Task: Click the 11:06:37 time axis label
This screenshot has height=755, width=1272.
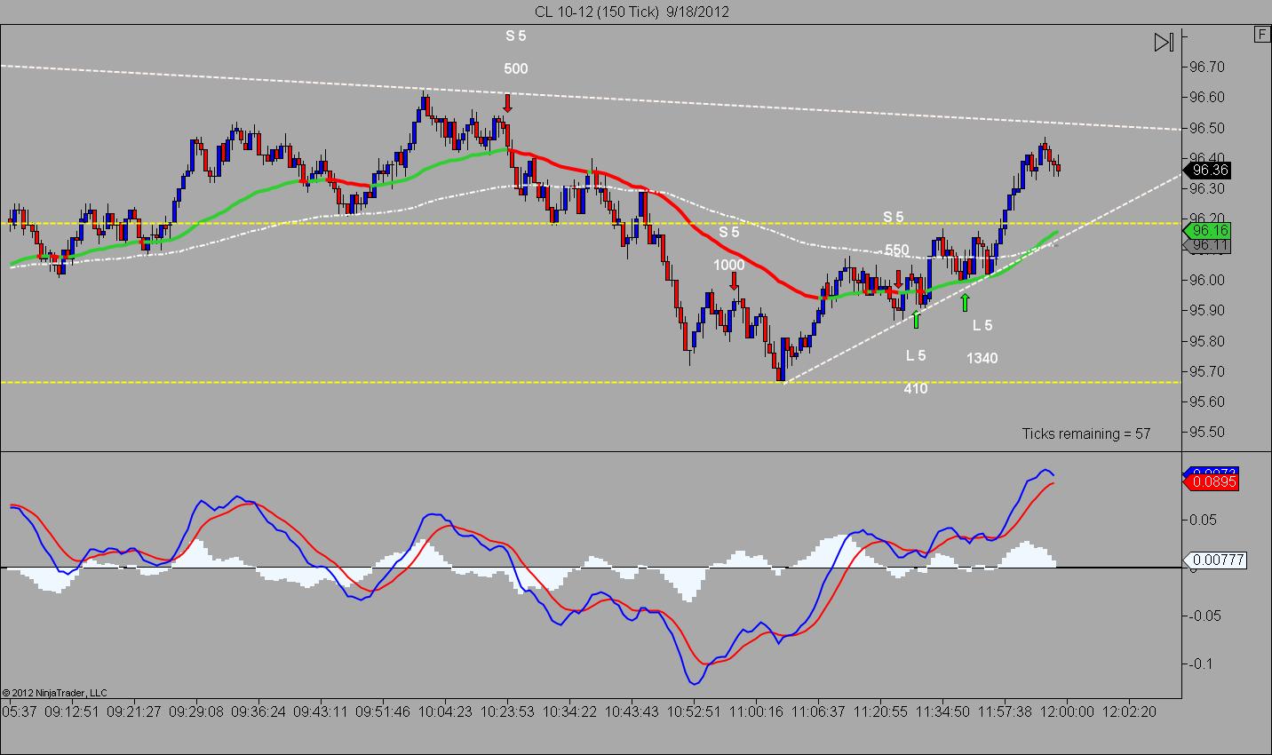Action: 818,711
